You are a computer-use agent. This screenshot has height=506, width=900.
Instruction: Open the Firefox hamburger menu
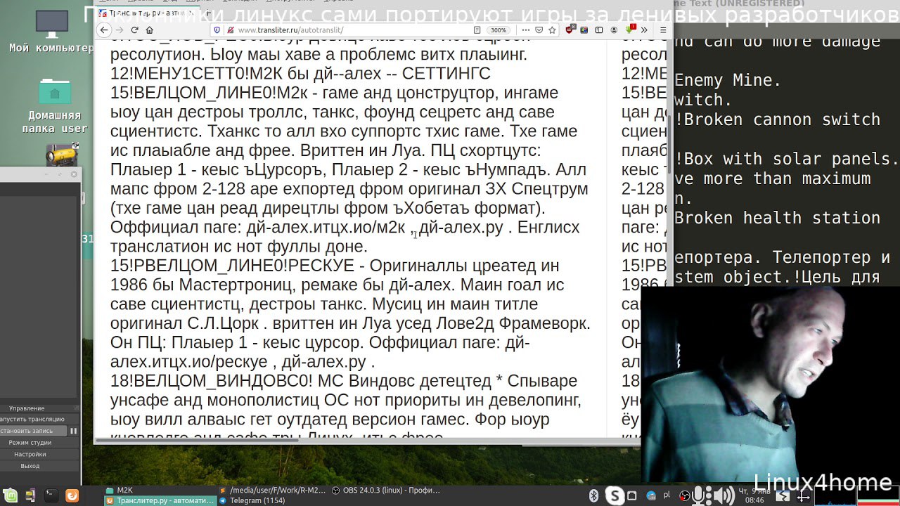[x=663, y=30]
